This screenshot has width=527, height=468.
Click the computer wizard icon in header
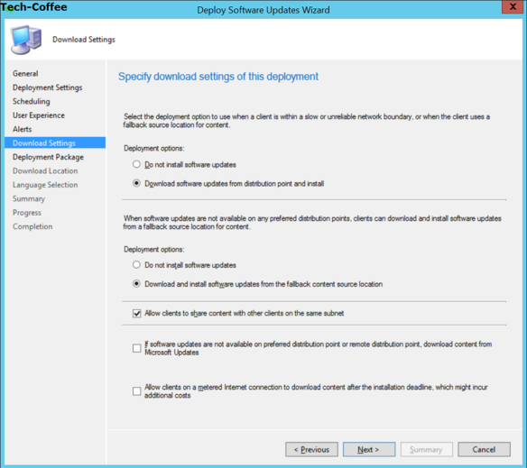(26, 40)
